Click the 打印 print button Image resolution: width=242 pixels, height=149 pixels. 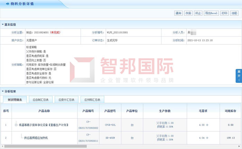point(224,13)
